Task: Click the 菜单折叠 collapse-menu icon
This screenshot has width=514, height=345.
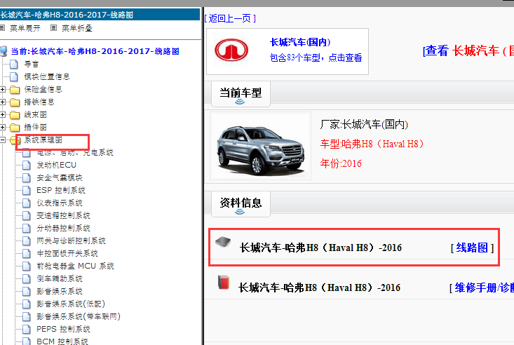Action: coord(54,28)
